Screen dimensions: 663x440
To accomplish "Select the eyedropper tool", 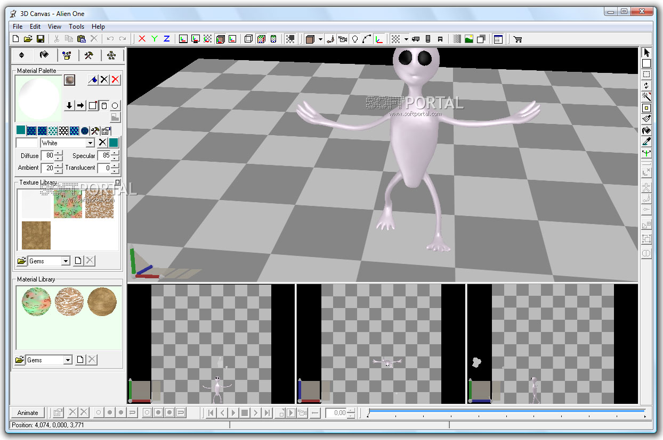I will (x=646, y=142).
